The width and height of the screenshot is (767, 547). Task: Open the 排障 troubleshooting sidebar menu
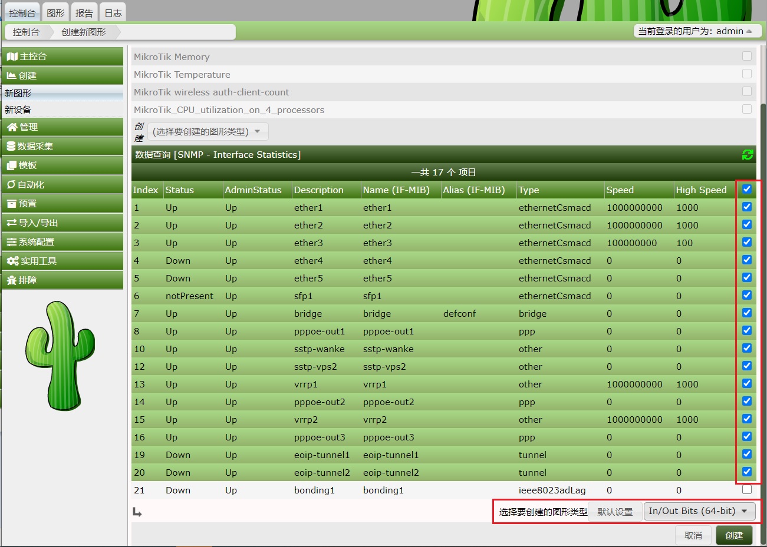(x=62, y=280)
